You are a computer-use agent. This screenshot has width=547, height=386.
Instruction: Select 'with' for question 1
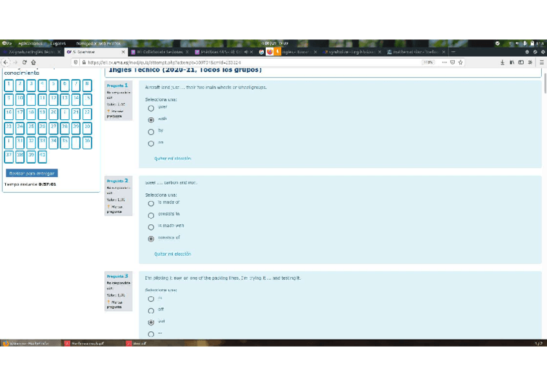(151, 120)
